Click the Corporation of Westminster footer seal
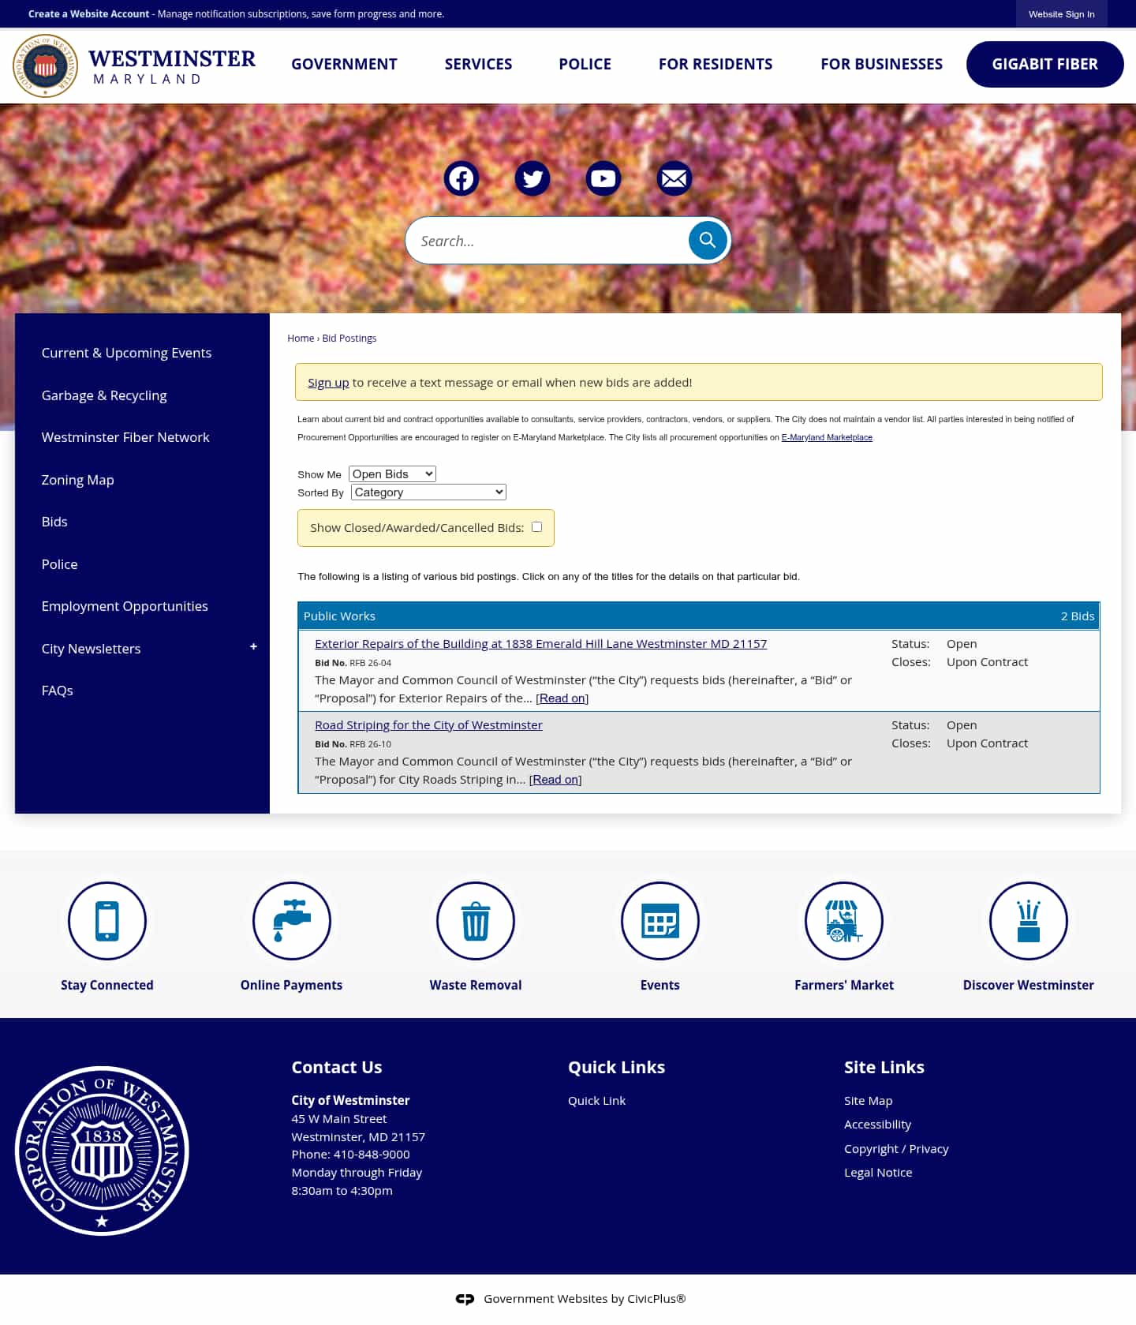Screen dimensions: 1136x1325 click(x=102, y=1151)
